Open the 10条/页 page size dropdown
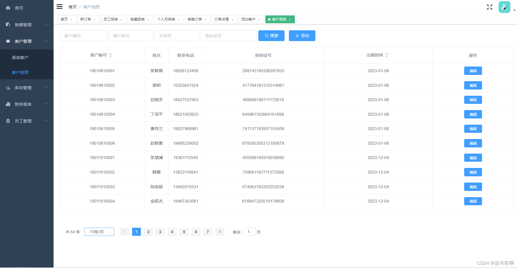518x268 pixels. 99,232
